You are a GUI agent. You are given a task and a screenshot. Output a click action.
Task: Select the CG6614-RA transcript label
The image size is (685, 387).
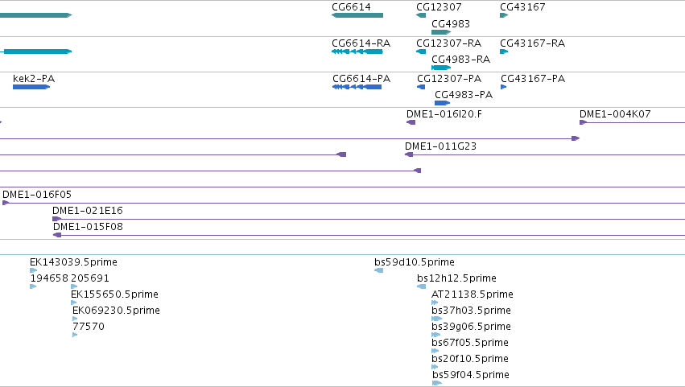point(361,43)
